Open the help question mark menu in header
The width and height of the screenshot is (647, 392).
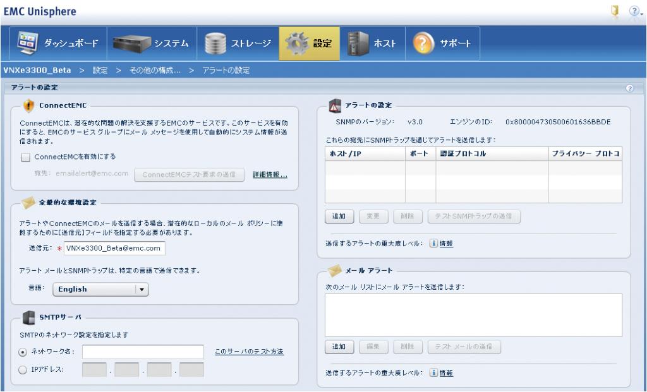coord(635,11)
